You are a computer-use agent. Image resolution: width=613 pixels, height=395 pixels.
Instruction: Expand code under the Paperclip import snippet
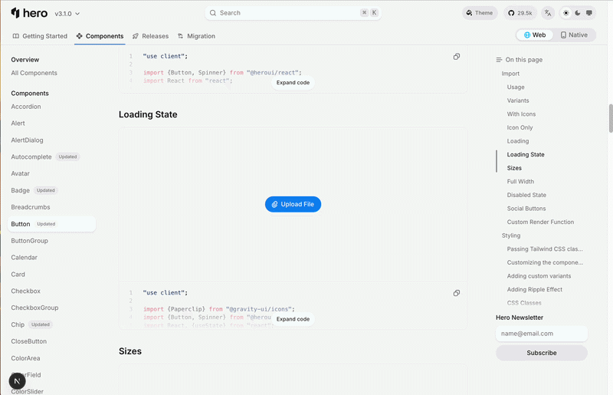pyautogui.click(x=293, y=319)
